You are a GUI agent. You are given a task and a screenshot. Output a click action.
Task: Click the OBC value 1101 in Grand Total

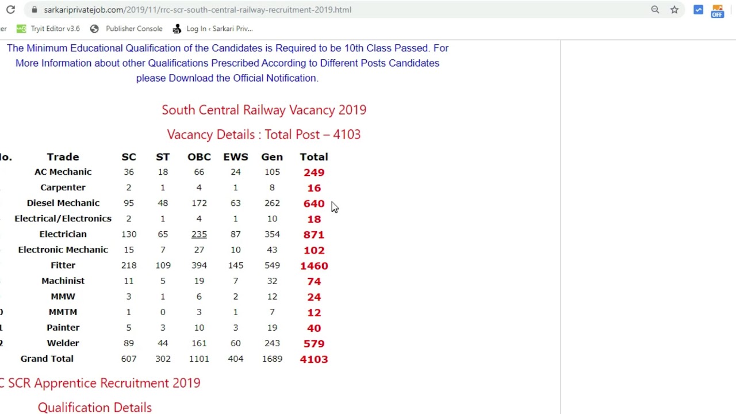pos(199,358)
